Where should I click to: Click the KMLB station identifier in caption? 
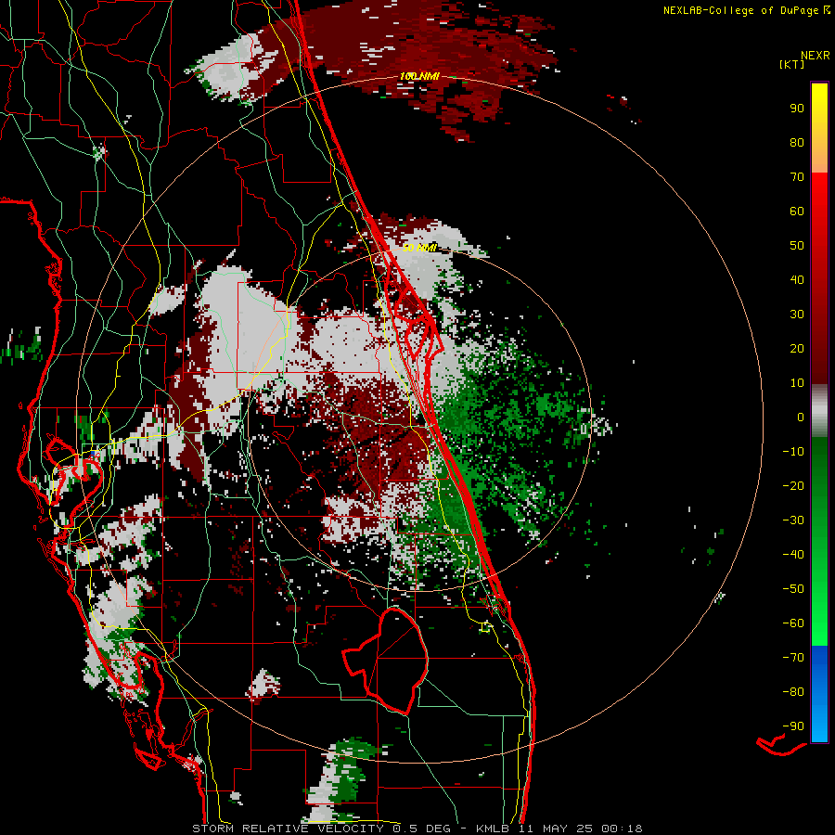pos(493,829)
